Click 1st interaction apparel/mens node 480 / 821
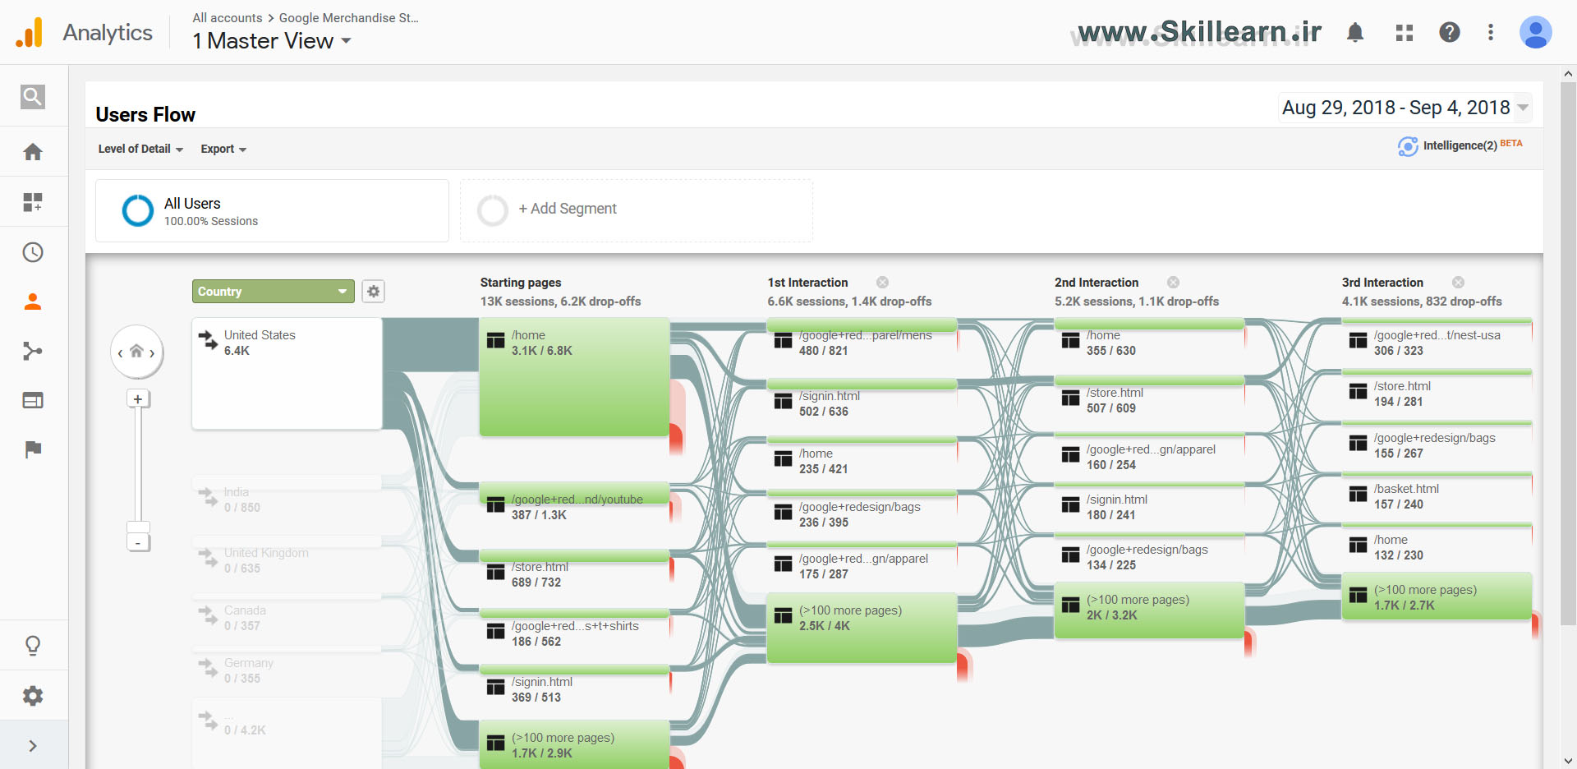1577x769 pixels. 862,339
